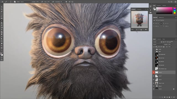Select the Lasso tool

tap(2, 16)
